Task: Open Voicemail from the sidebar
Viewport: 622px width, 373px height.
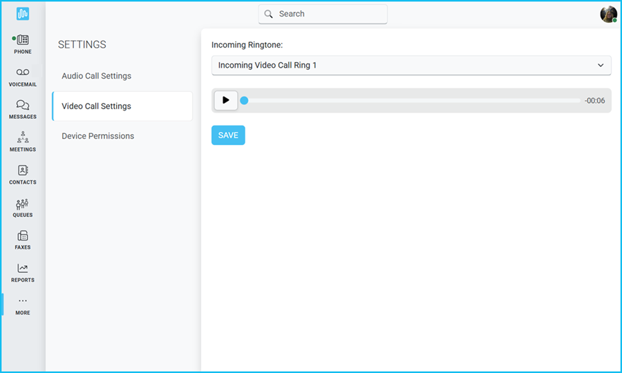Action: tap(23, 77)
